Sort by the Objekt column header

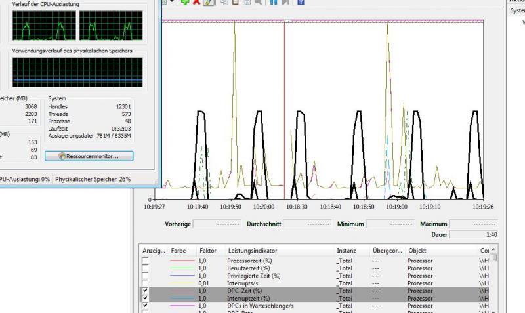(x=441, y=251)
